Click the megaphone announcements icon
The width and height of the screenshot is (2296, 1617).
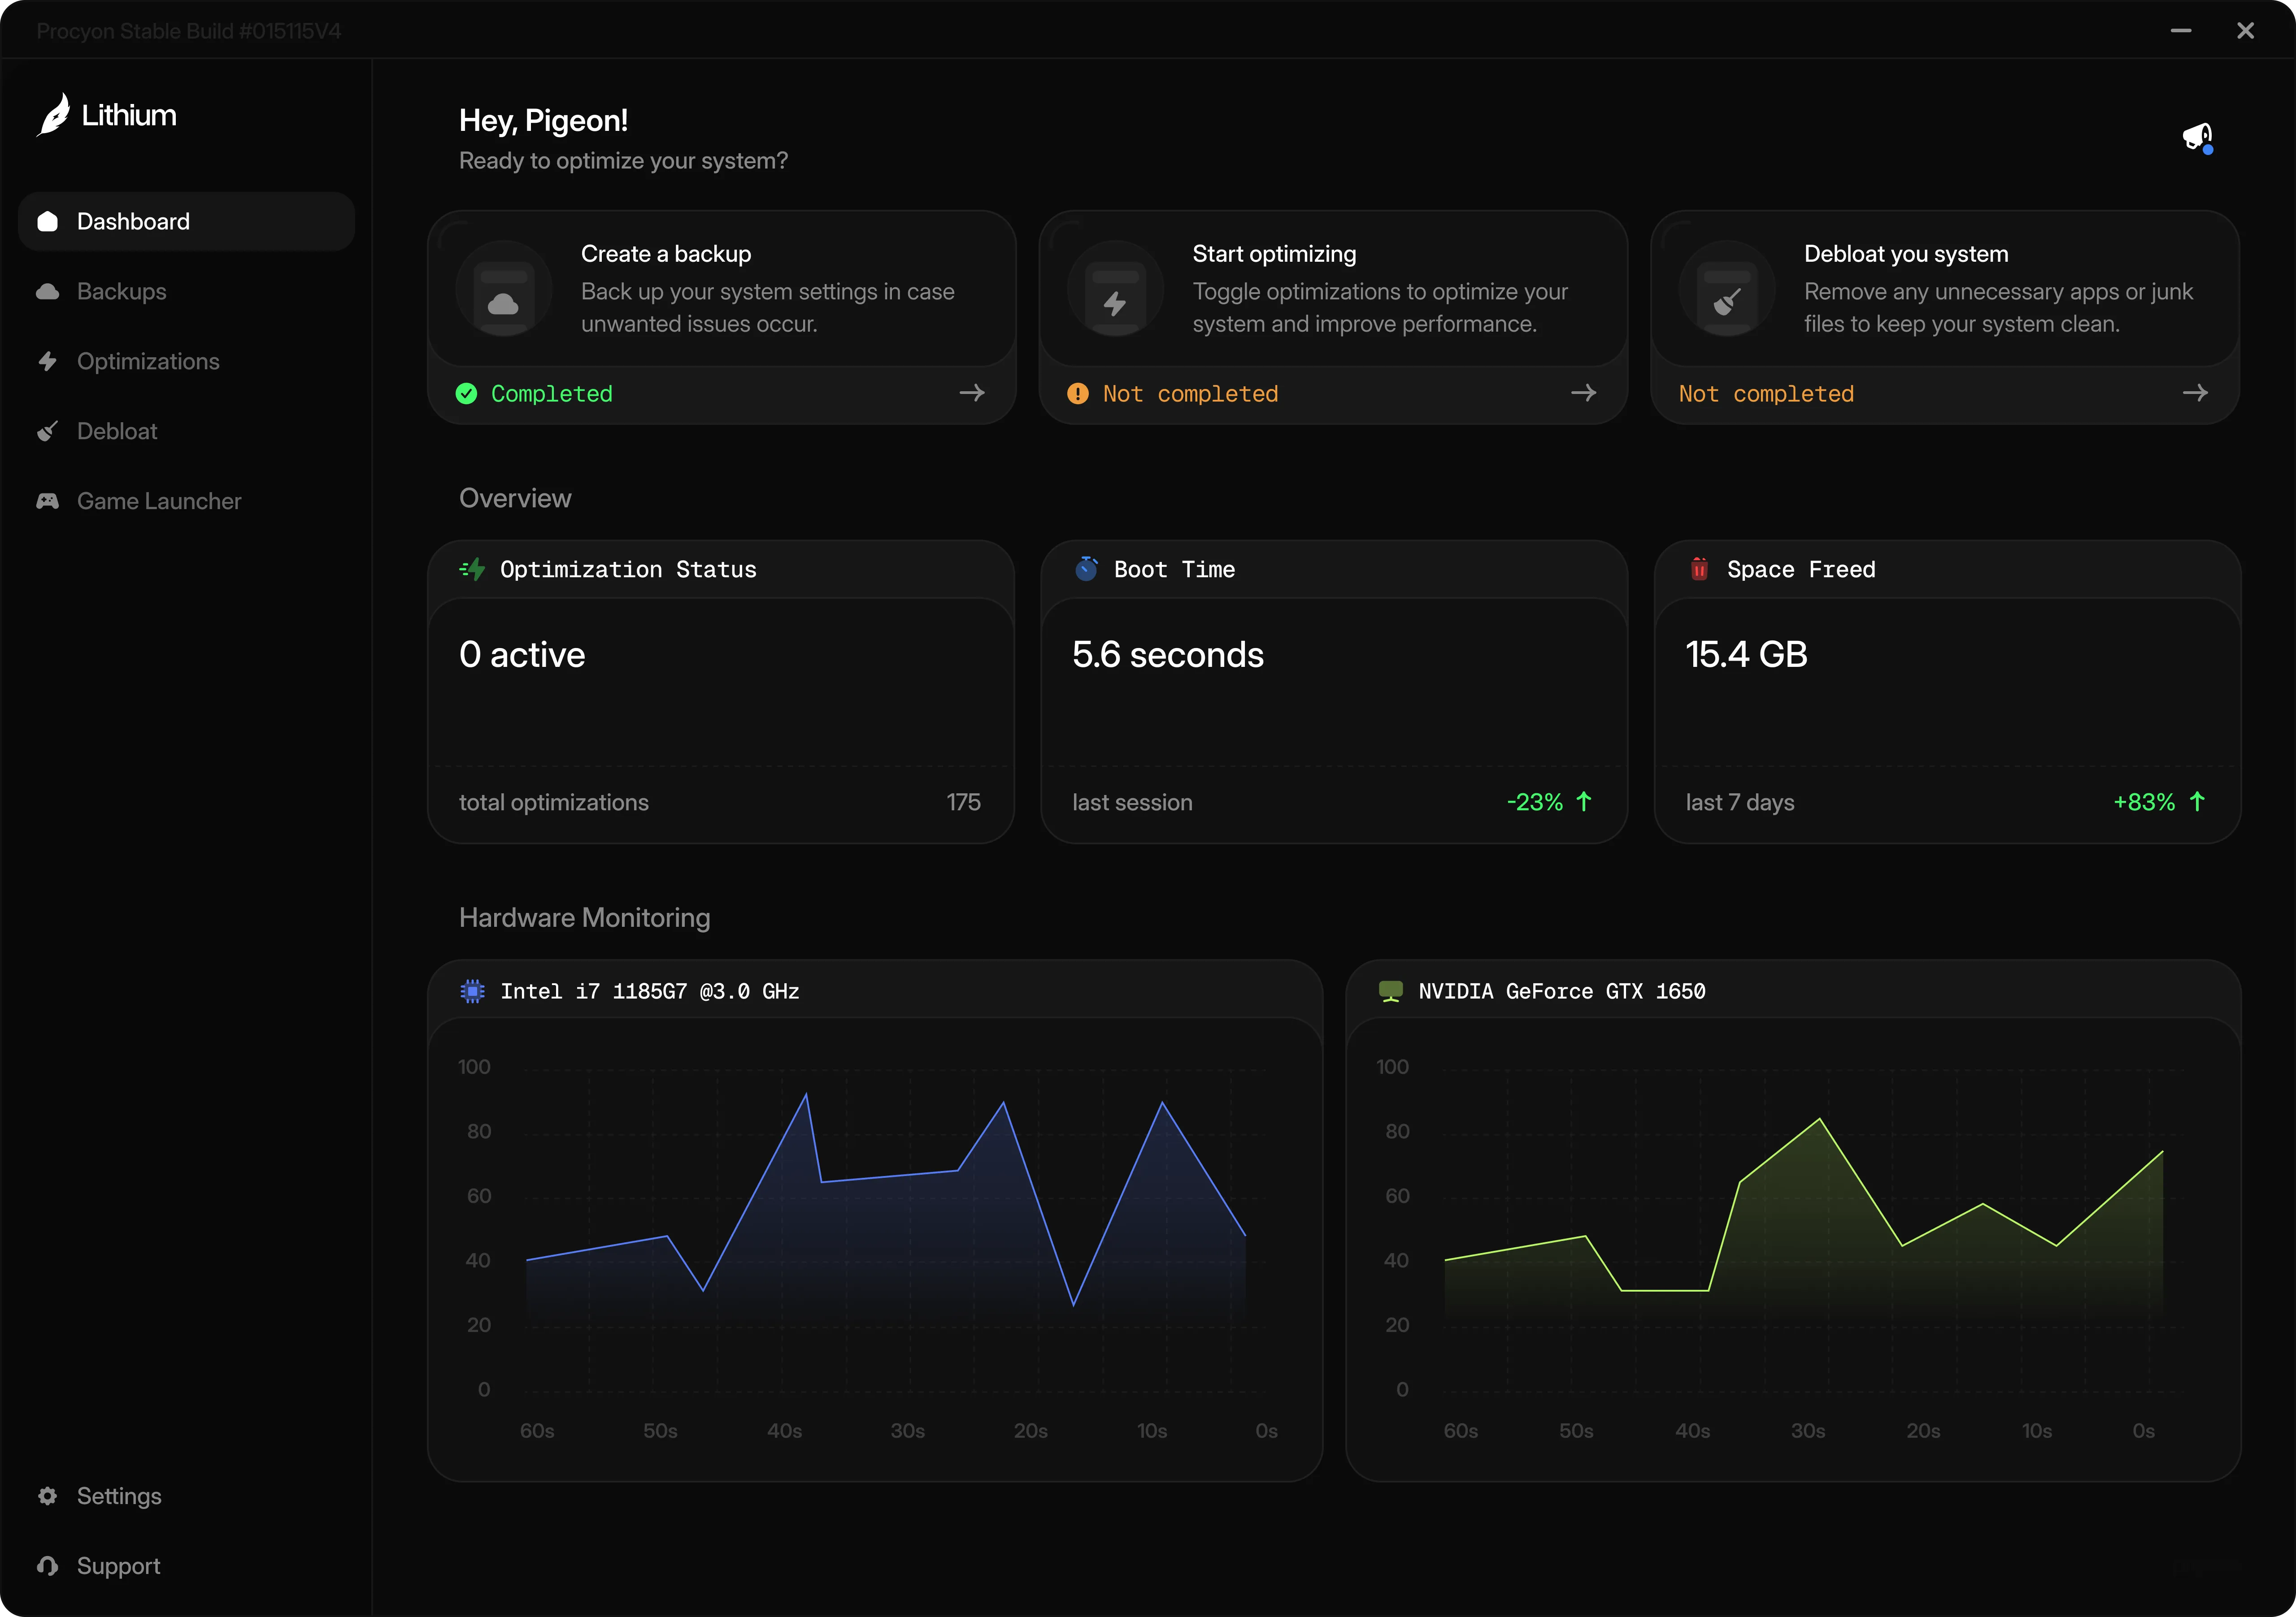(x=2196, y=137)
